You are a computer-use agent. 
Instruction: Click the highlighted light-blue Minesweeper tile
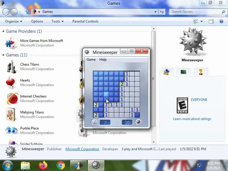(106, 94)
